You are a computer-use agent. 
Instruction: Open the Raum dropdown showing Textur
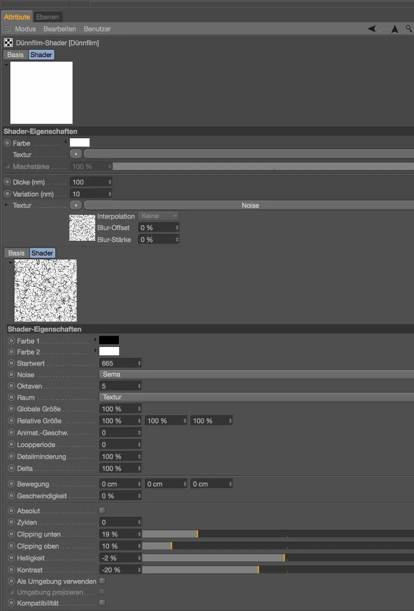tap(257, 397)
